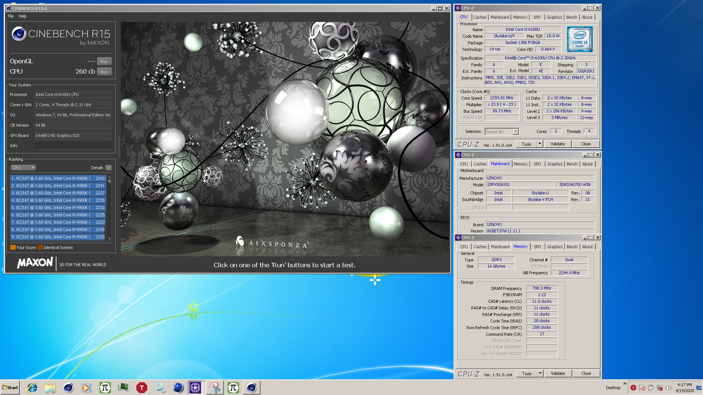Click the Core Speed value 2293.81 MHz

(502, 98)
